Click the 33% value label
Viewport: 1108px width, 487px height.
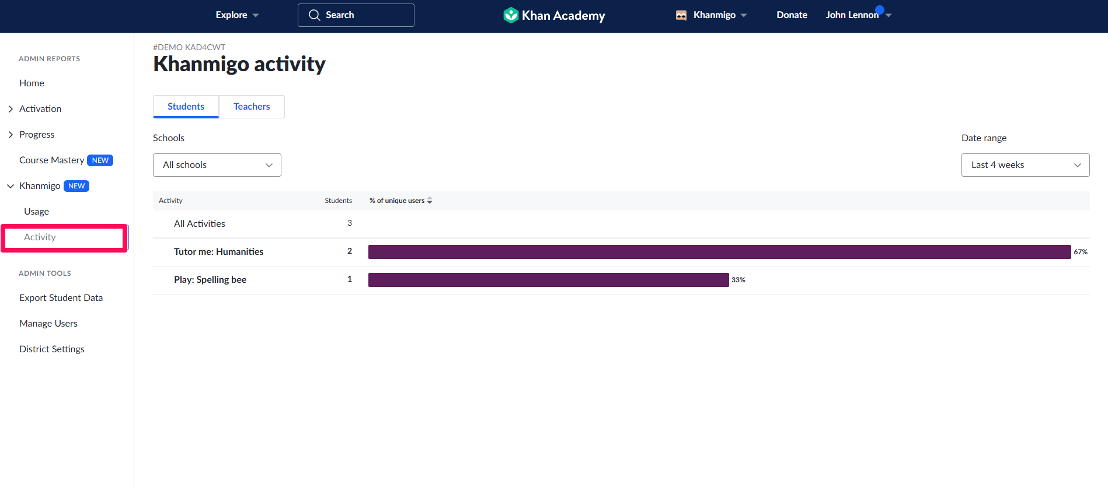tap(738, 280)
